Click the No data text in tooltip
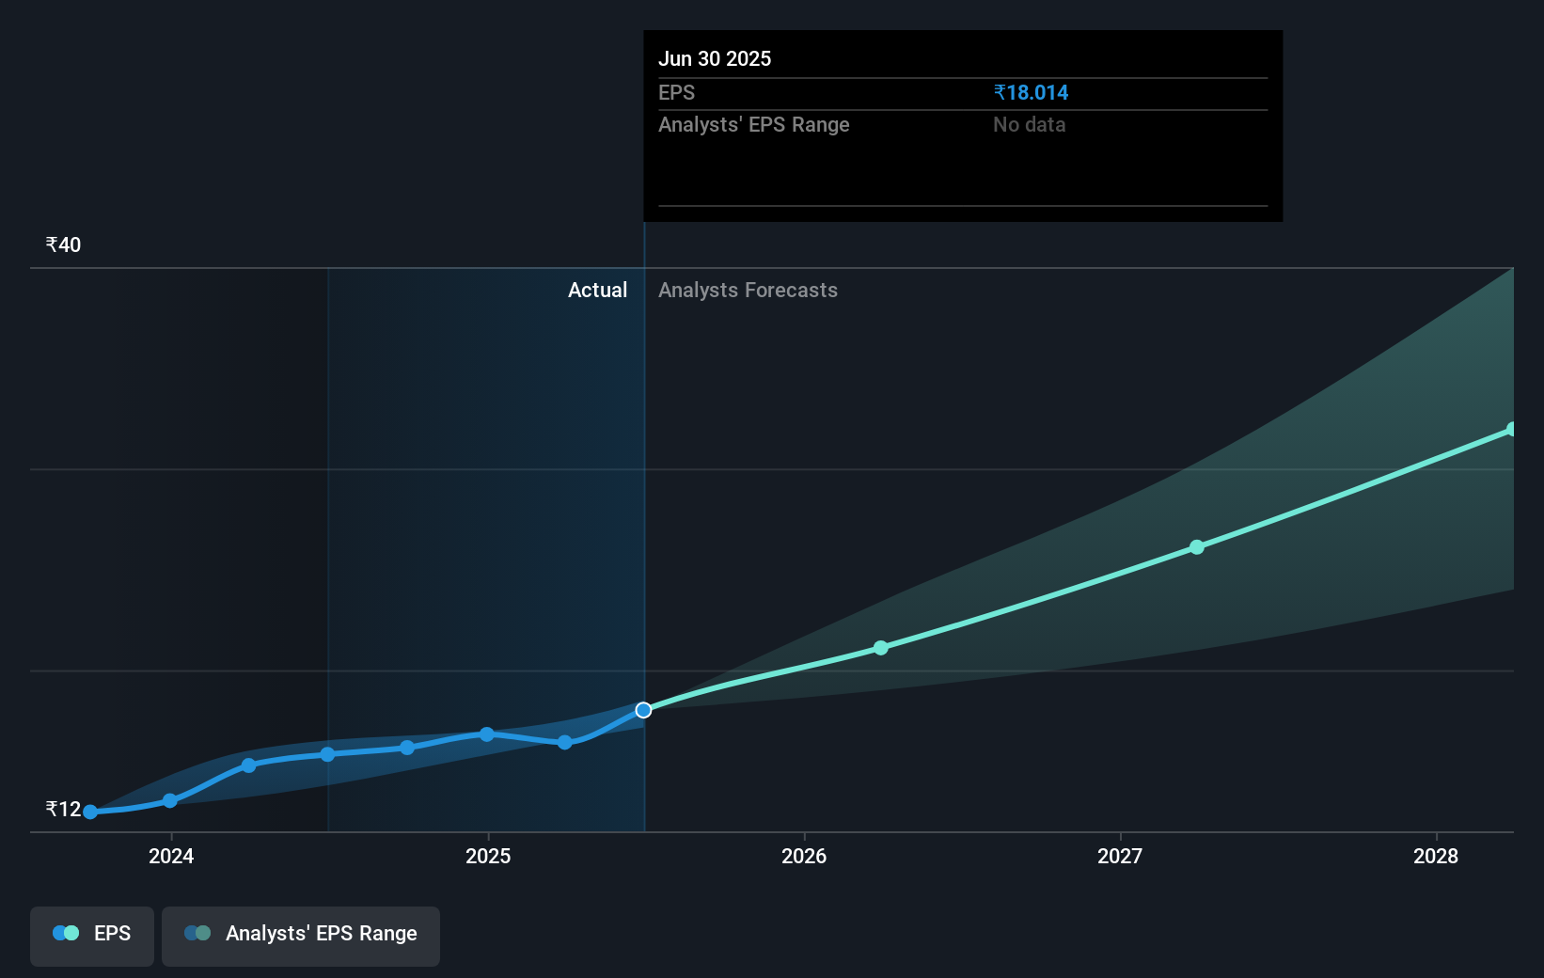 pos(1030,124)
